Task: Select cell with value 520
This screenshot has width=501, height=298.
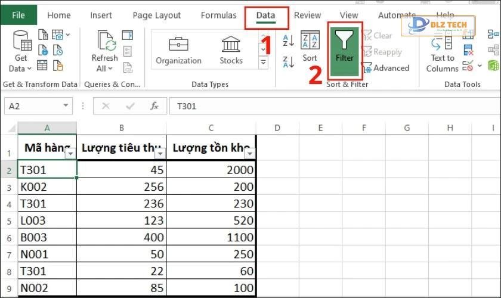Action: click(x=211, y=221)
